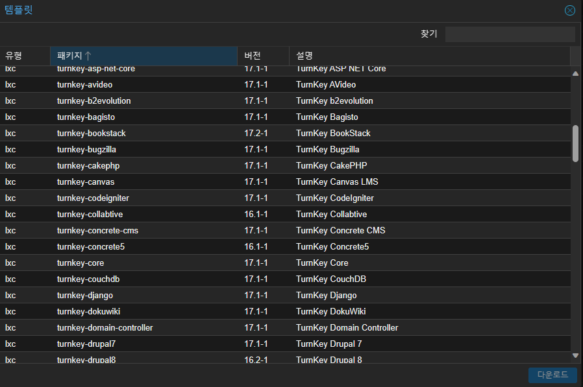583x387 pixels.
Task: Select the turnkey-canvas package
Action: (86, 182)
